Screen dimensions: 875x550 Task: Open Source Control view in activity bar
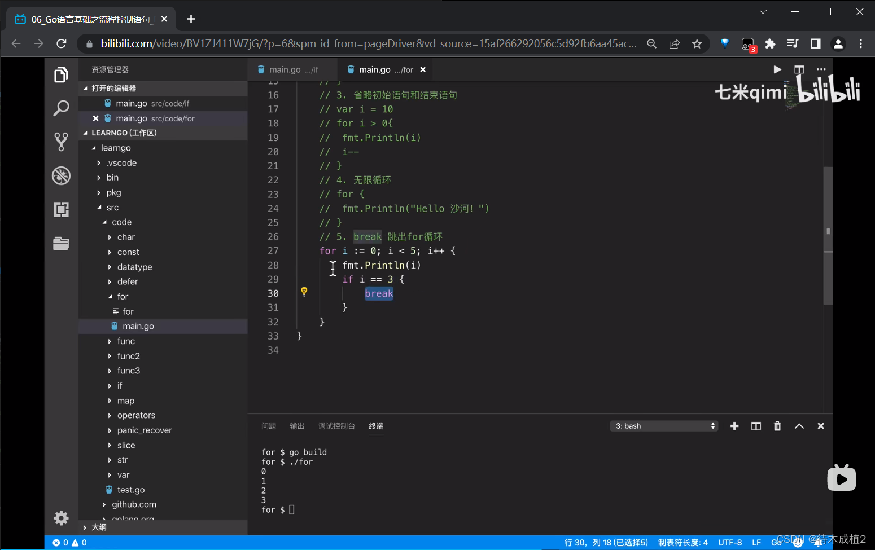pos(61,142)
